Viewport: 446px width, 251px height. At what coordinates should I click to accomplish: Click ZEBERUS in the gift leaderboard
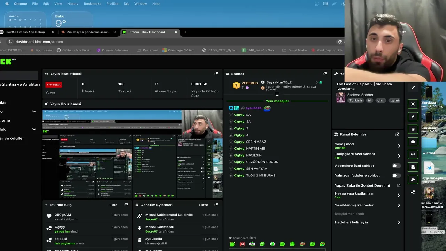(x=249, y=83)
